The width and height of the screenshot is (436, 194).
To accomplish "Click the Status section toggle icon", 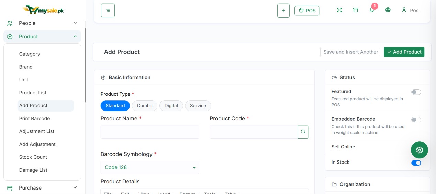I will point(334,78).
